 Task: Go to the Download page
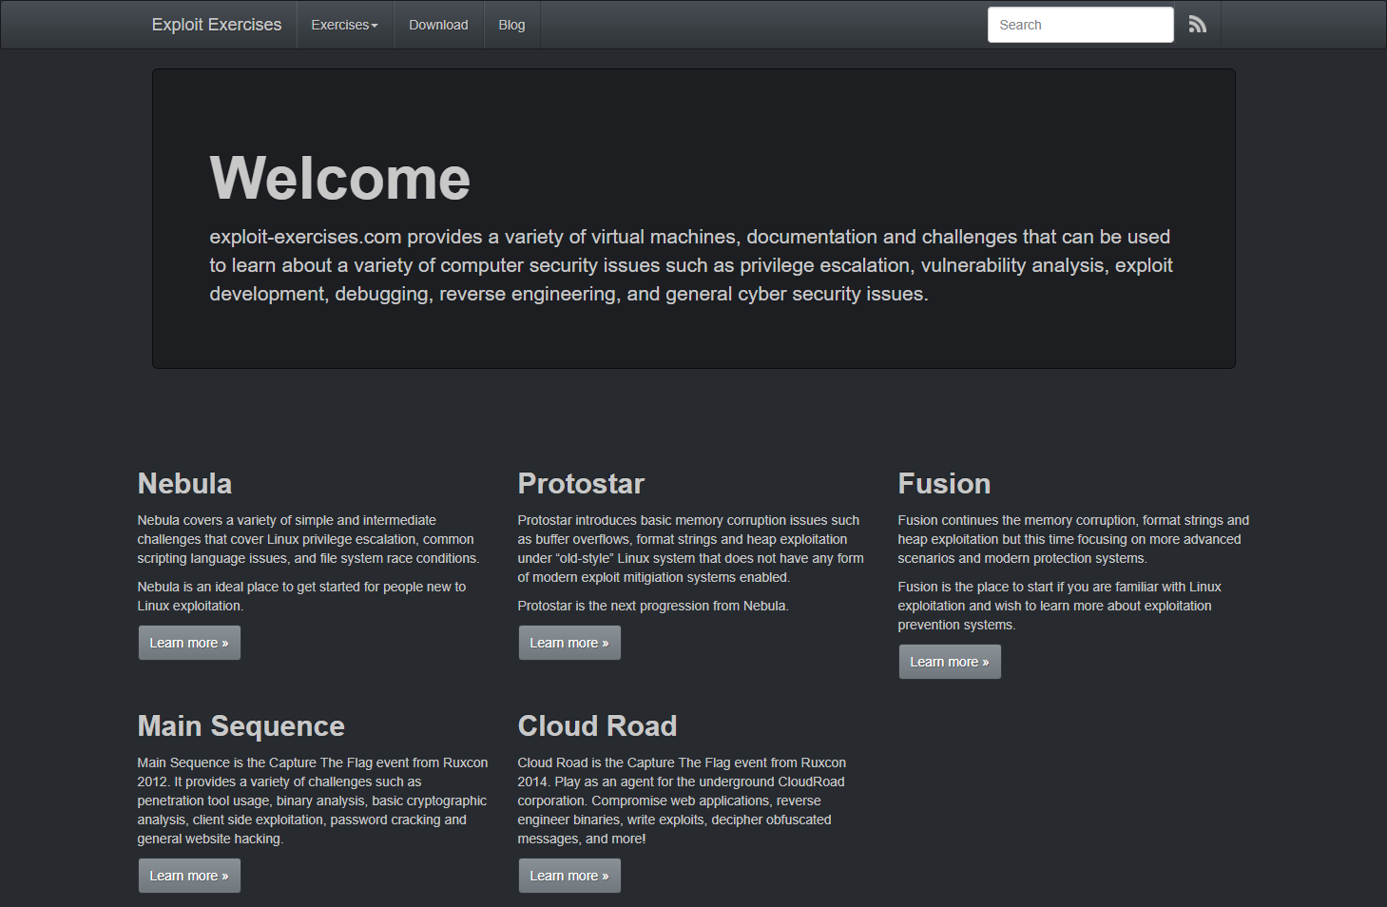(438, 25)
